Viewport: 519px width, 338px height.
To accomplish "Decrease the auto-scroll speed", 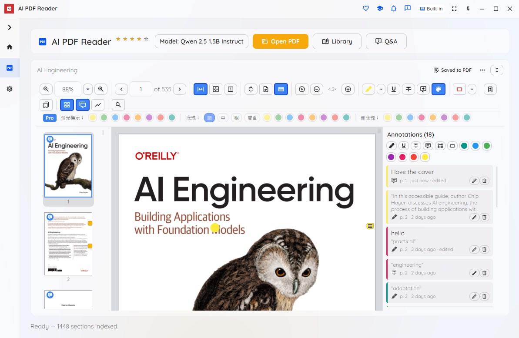I will pyautogui.click(x=317, y=89).
